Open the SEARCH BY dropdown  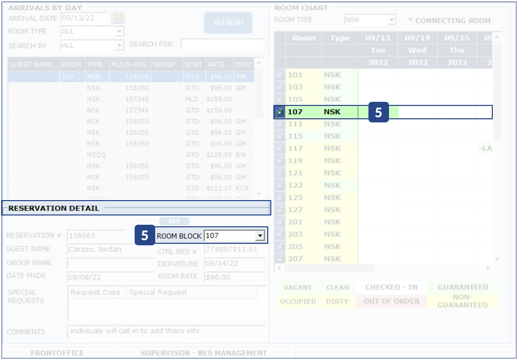tap(120, 45)
